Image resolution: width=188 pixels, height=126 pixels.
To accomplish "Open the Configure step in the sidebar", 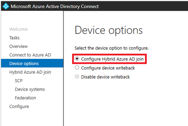I will [19, 107].
